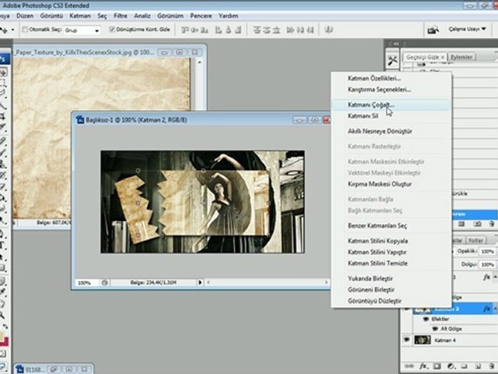
Task: Toggle the Otomatik Seç checkbox
Action: (25, 29)
